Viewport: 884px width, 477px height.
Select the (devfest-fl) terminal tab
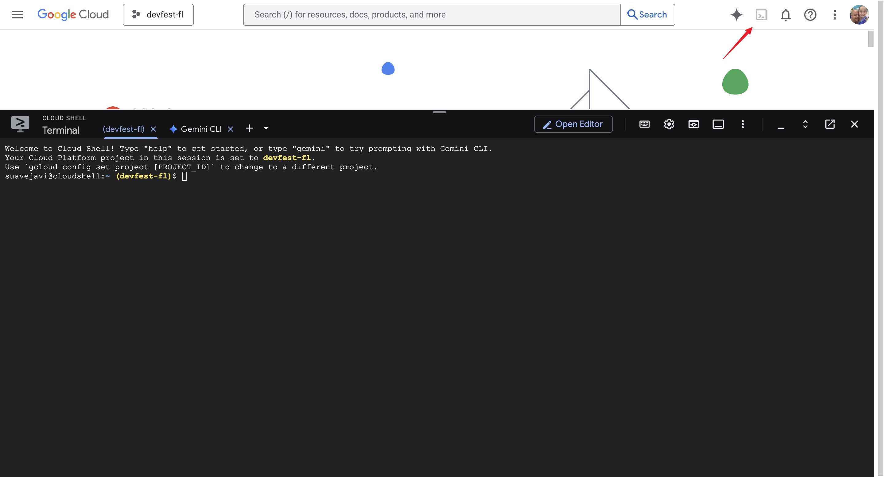123,129
